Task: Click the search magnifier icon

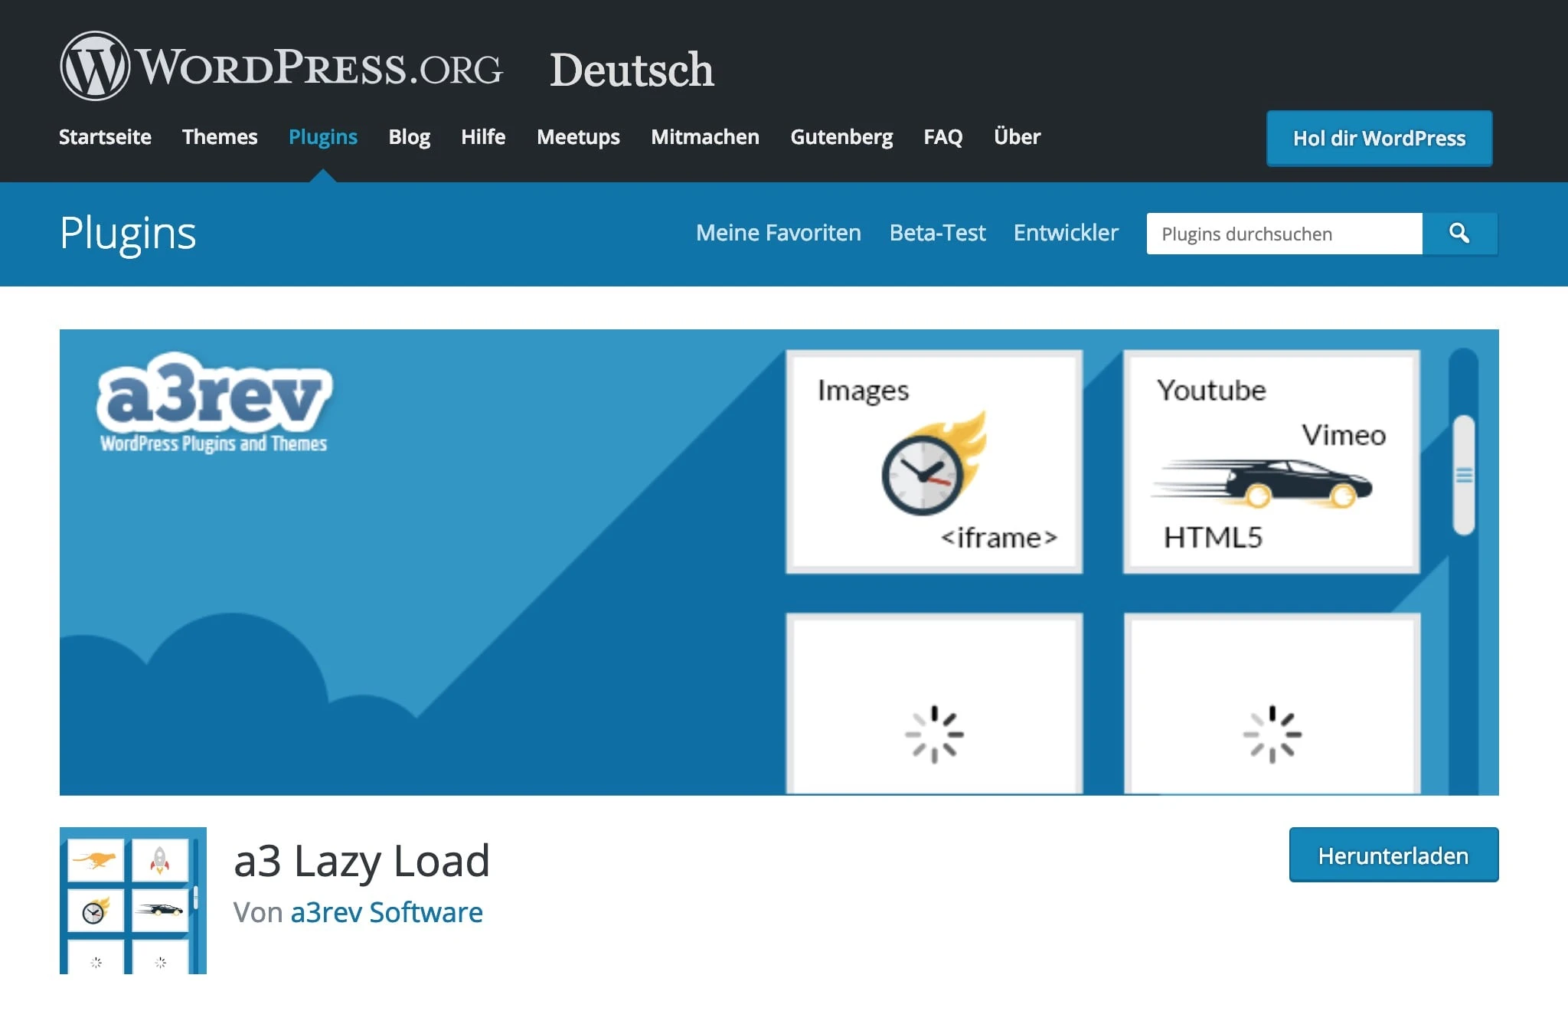Action: pos(1460,234)
